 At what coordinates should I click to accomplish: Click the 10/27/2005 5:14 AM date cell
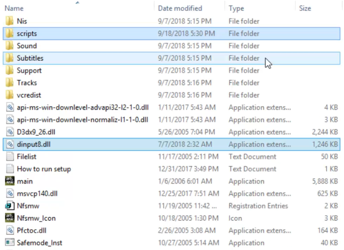[x=189, y=243]
